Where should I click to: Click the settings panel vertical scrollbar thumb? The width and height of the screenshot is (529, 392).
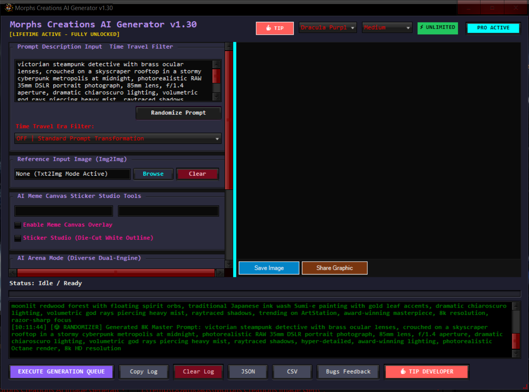(229, 120)
